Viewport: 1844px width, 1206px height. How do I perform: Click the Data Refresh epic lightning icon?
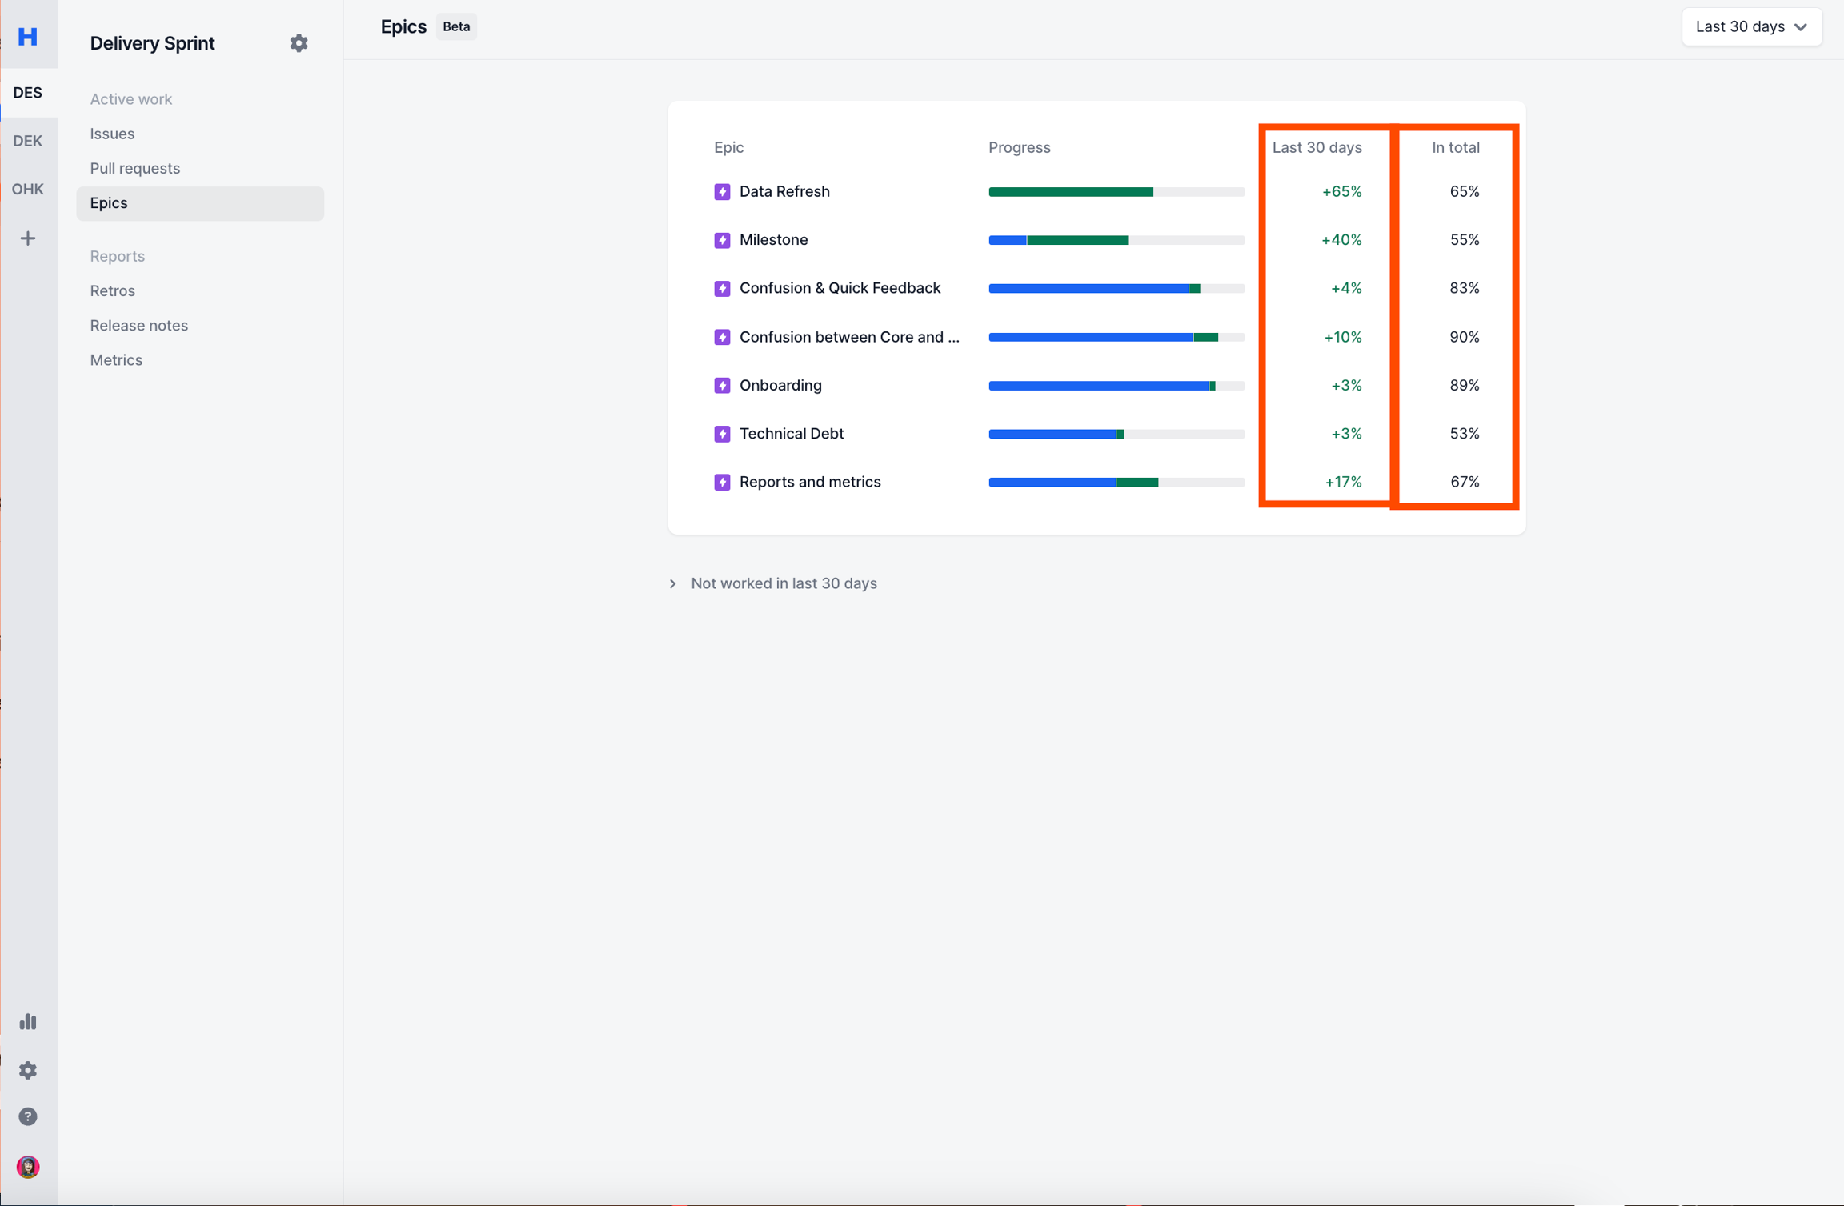(722, 192)
